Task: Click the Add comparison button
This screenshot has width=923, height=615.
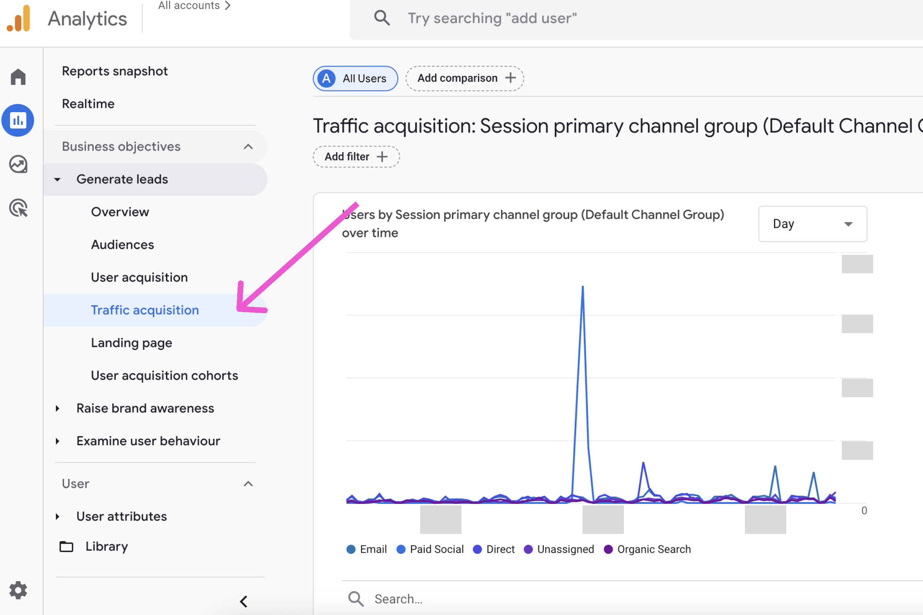Action: 465,78
